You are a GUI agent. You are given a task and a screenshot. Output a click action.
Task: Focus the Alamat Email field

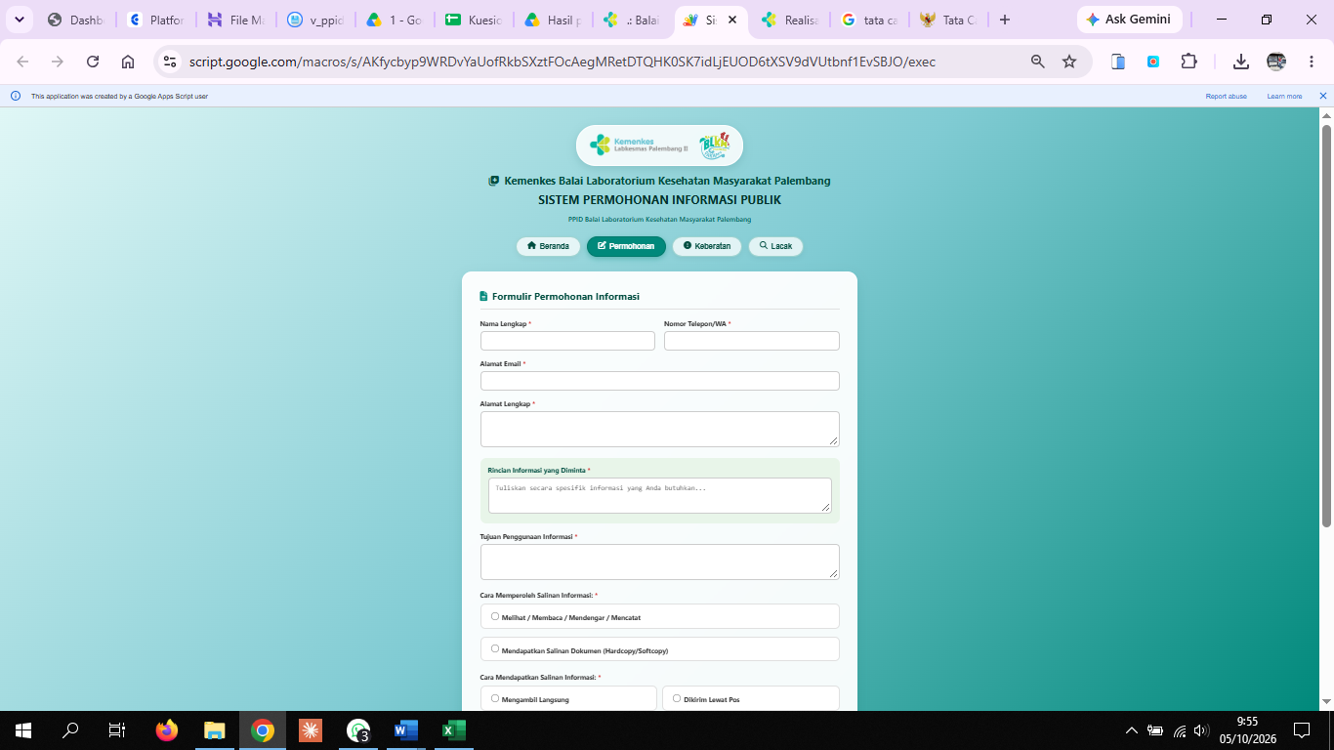click(660, 381)
